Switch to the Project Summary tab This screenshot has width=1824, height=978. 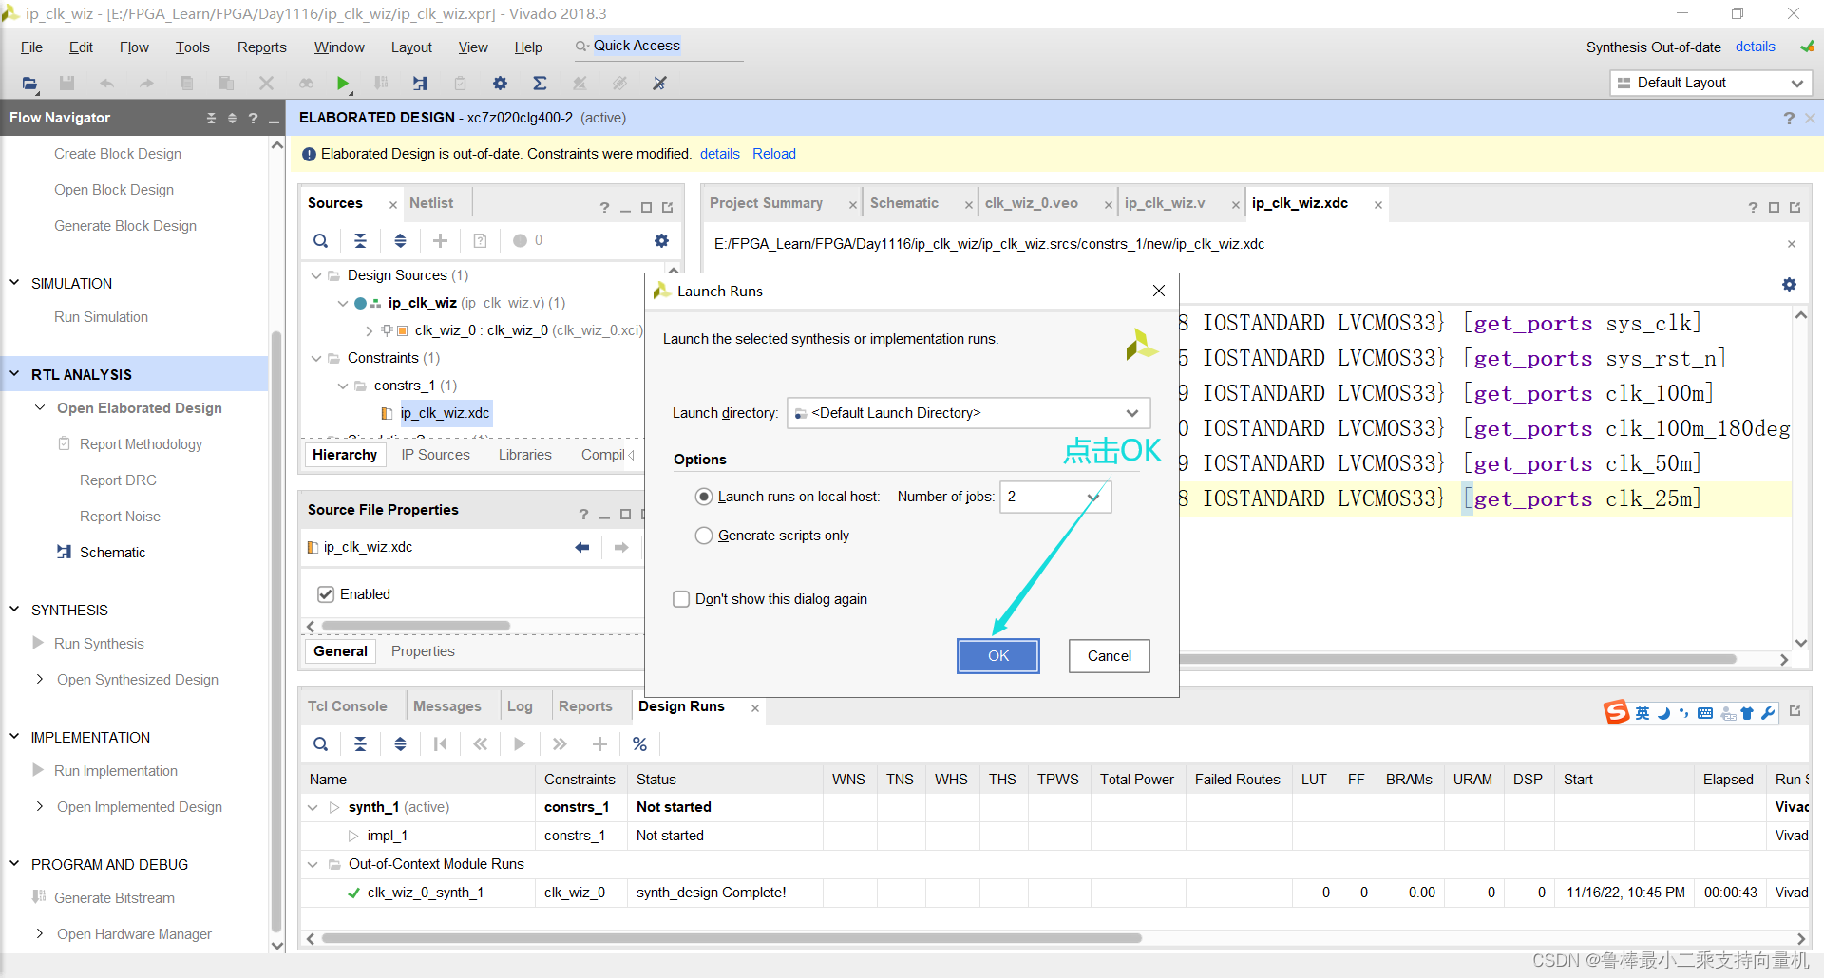click(x=766, y=203)
